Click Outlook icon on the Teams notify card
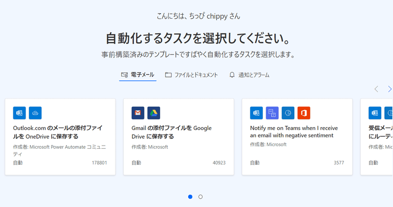393x207 pixels. click(x=256, y=113)
